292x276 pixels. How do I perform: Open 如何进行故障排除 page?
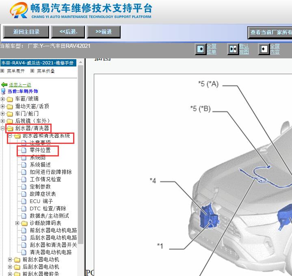(x=51, y=172)
